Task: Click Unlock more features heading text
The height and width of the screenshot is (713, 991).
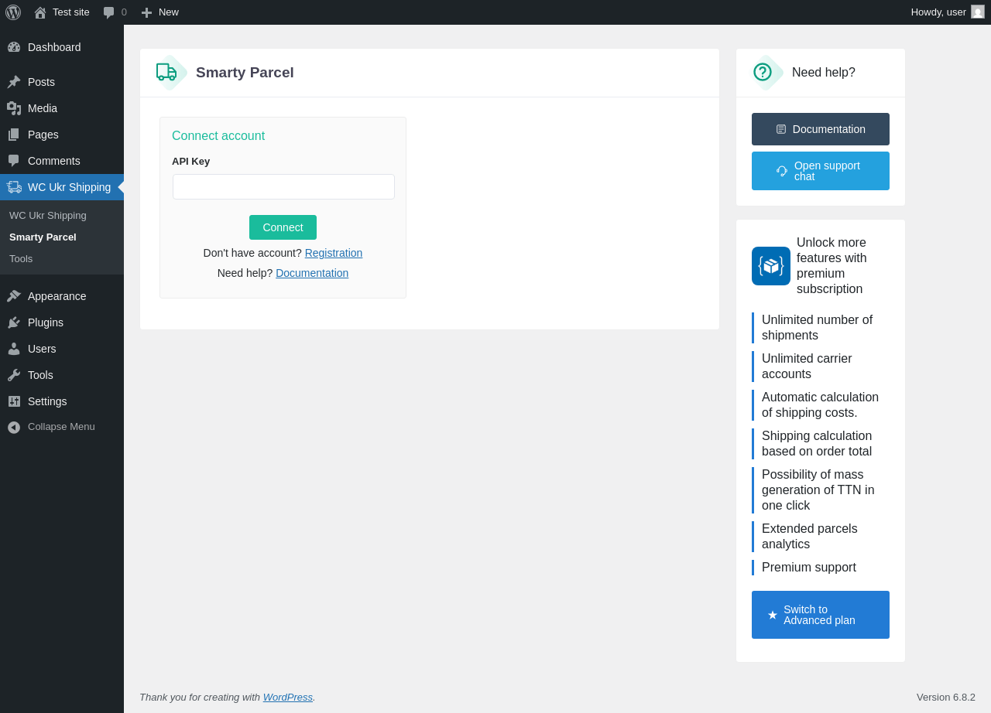Action: [x=832, y=266]
